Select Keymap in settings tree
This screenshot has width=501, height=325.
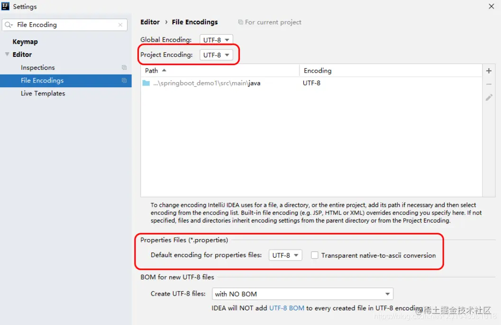[x=25, y=42]
